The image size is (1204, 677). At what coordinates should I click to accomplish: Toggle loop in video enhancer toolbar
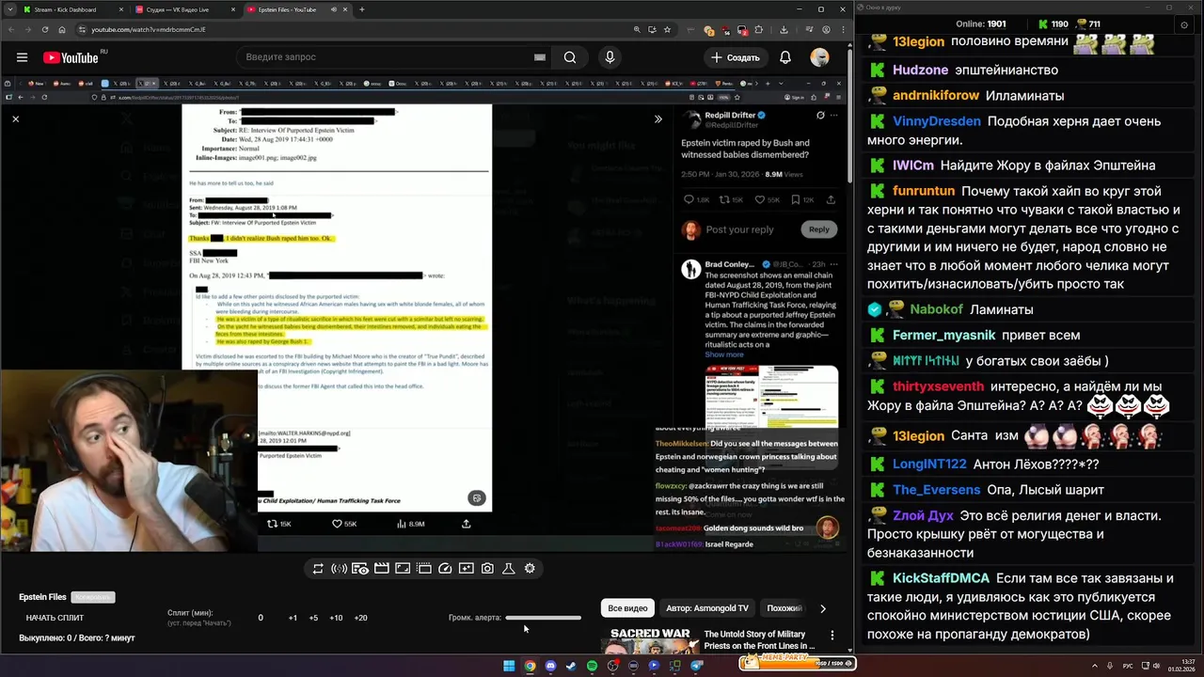318,568
